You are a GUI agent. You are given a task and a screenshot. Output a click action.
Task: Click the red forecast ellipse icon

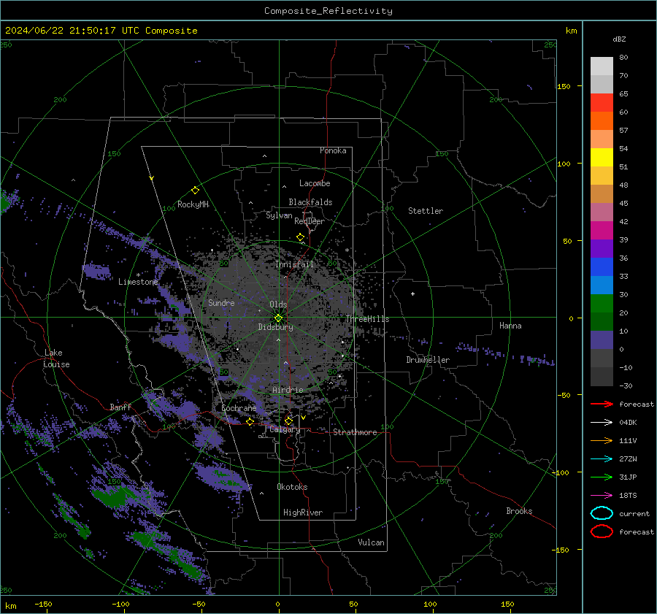(602, 532)
